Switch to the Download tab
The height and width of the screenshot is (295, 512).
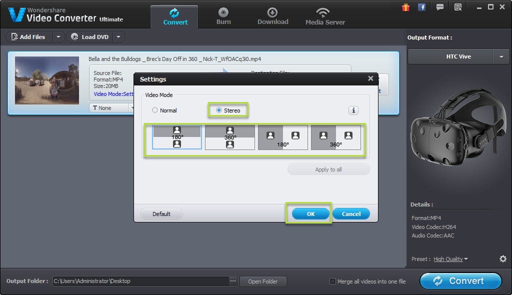[272, 16]
